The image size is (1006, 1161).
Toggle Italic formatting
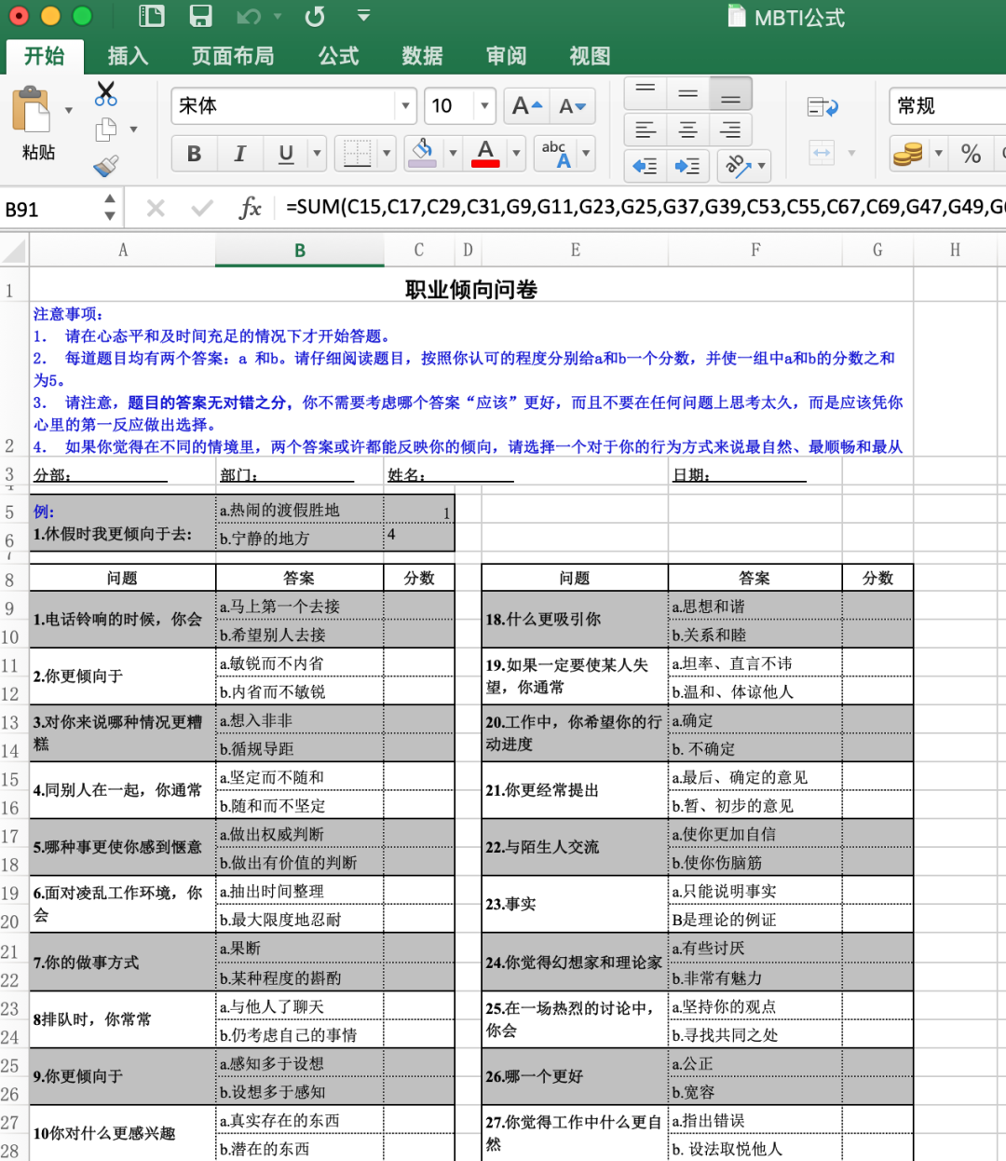239,154
